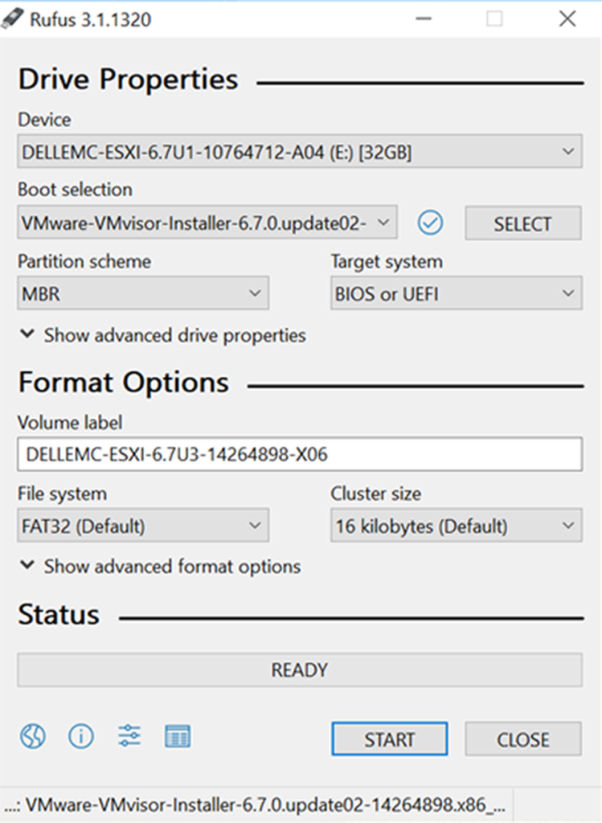This screenshot has width=602, height=823.
Task: Open the Target system dropdown
Action: point(456,294)
